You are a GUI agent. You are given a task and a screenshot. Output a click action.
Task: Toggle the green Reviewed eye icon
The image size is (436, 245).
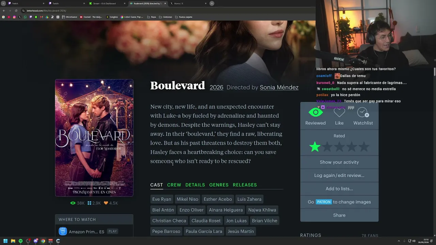(x=315, y=112)
